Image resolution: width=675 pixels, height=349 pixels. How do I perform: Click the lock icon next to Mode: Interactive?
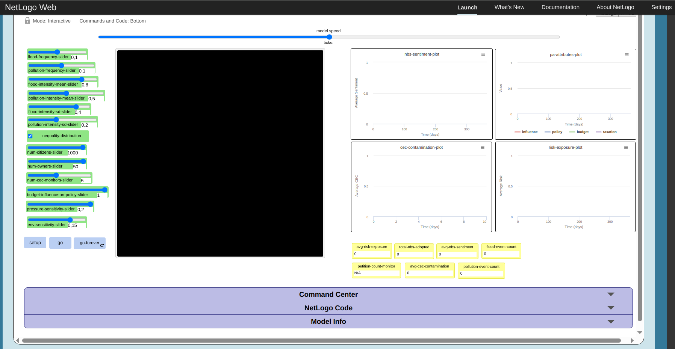click(27, 20)
